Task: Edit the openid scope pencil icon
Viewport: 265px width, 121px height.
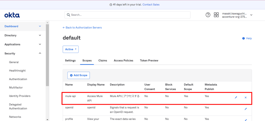Action: point(246,109)
